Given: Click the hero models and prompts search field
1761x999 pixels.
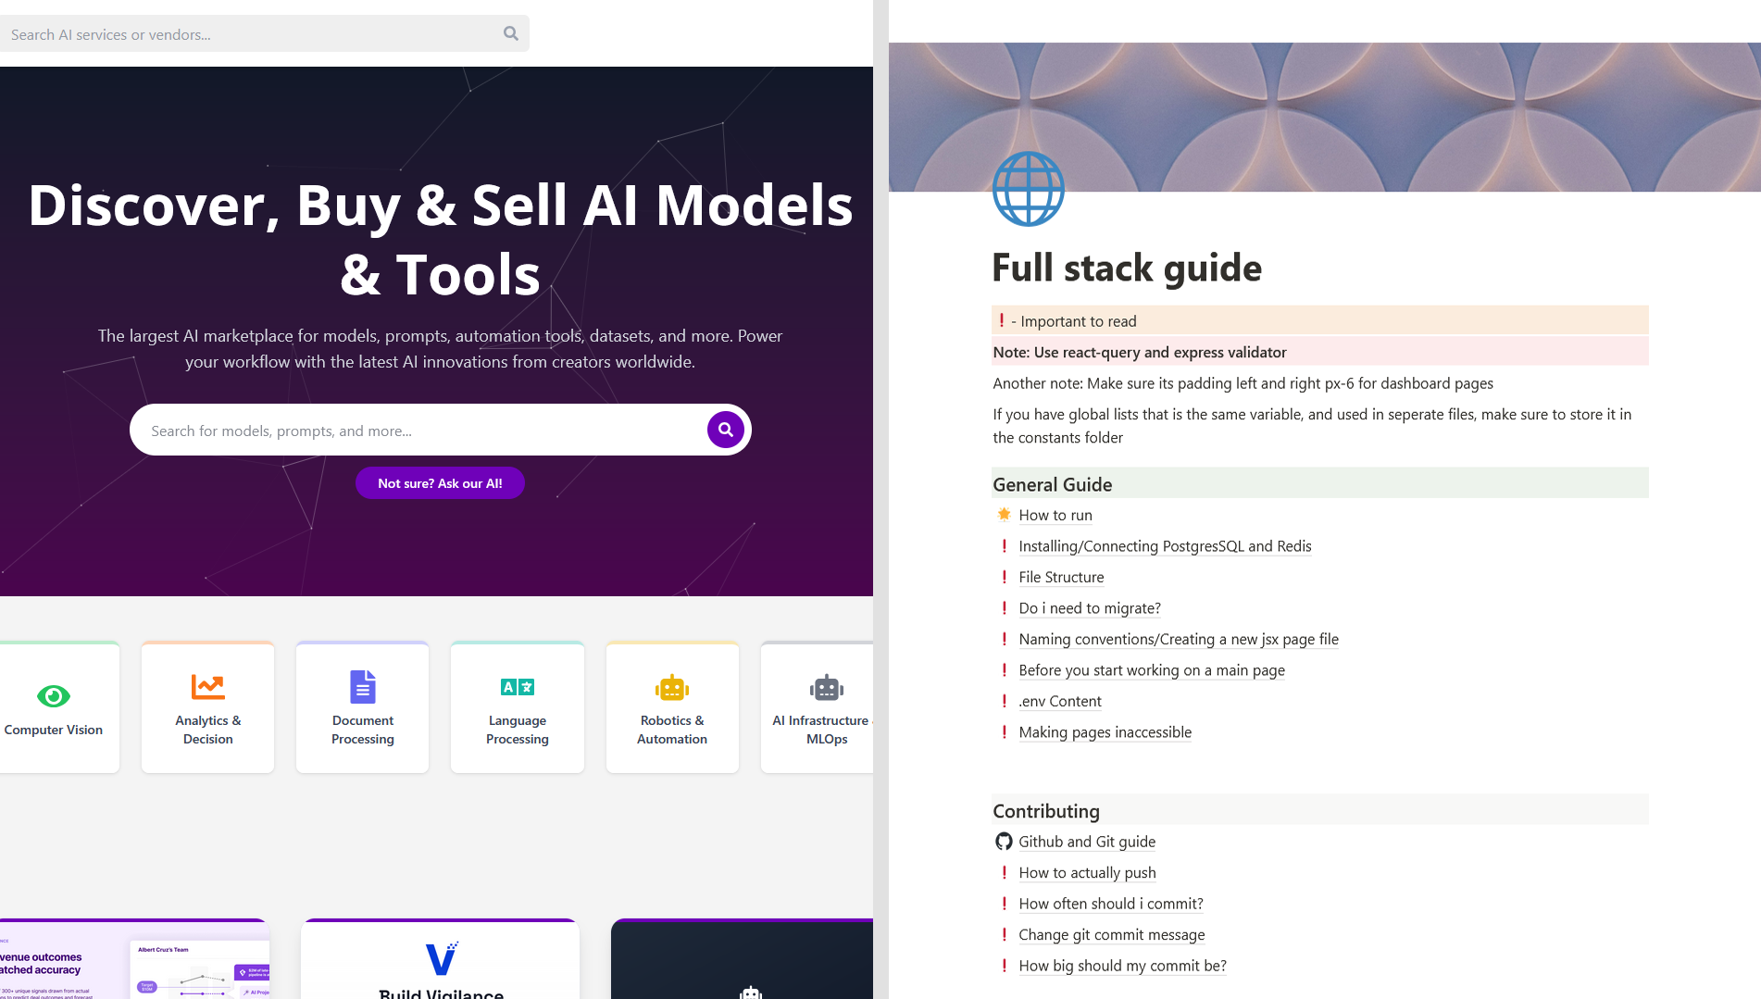Looking at the screenshot, I should (x=417, y=431).
